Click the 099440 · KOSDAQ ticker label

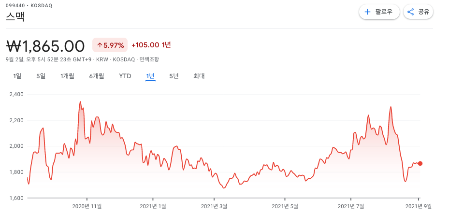coord(29,5)
